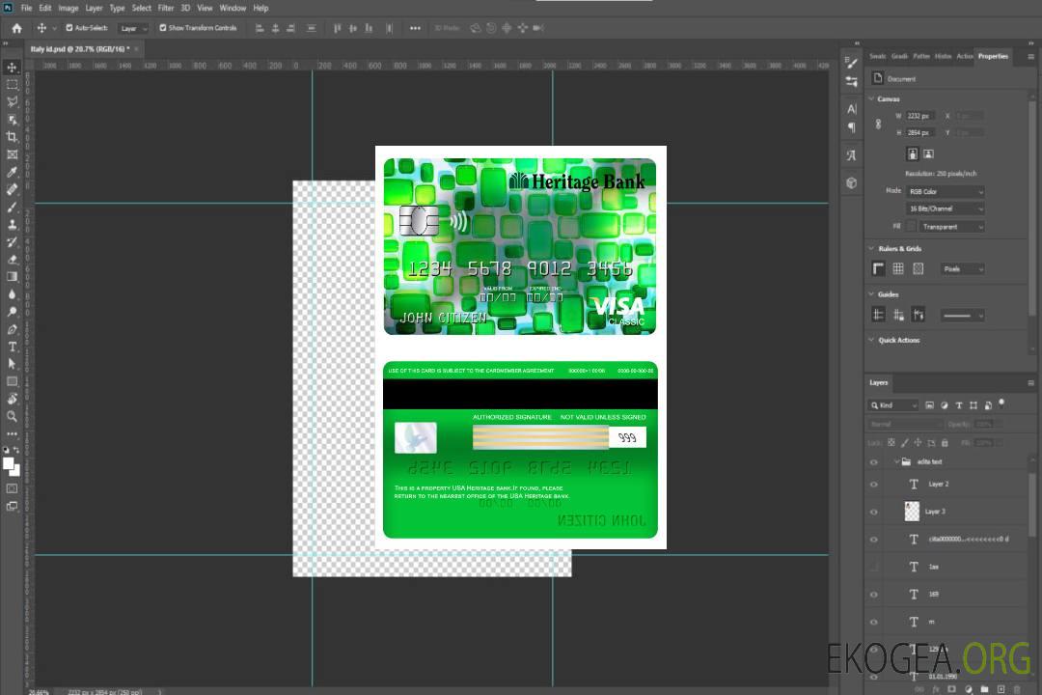
Task: Collapse the Rulers & Grids section
Action: (871, 248)
